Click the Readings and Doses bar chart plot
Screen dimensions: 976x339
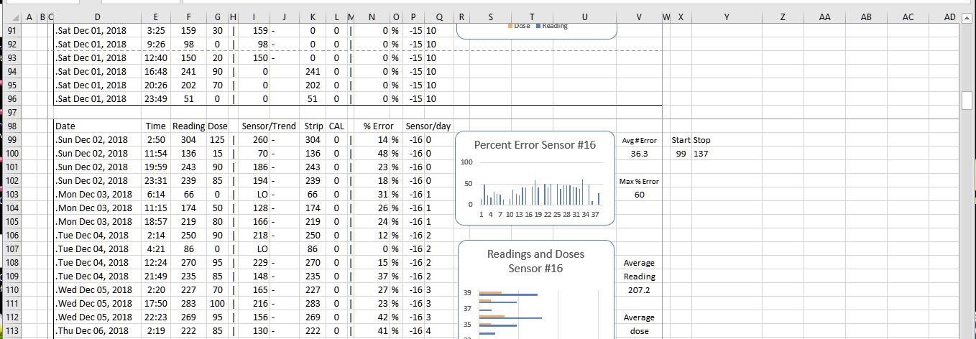pyautogui.click(x=539, y=314)
